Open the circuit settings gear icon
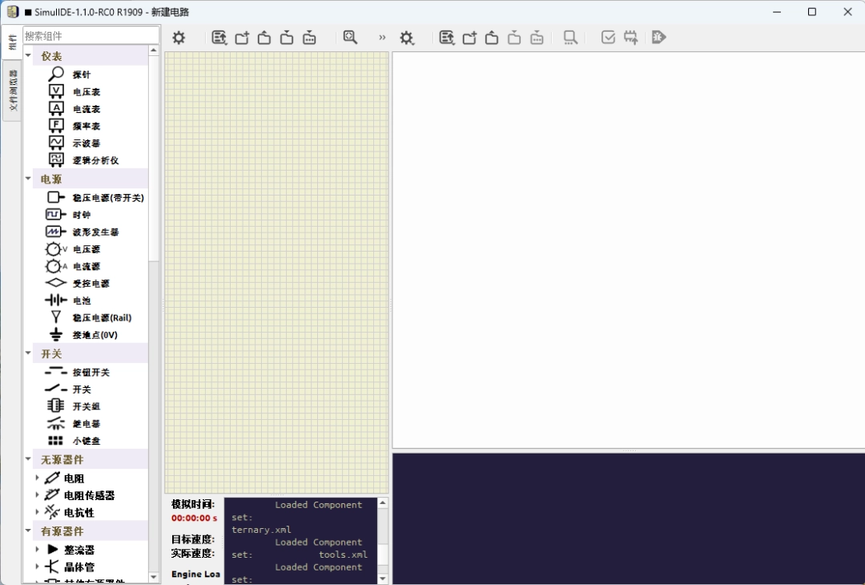Viewport: 865px width, 585px height. pos(178,37)
